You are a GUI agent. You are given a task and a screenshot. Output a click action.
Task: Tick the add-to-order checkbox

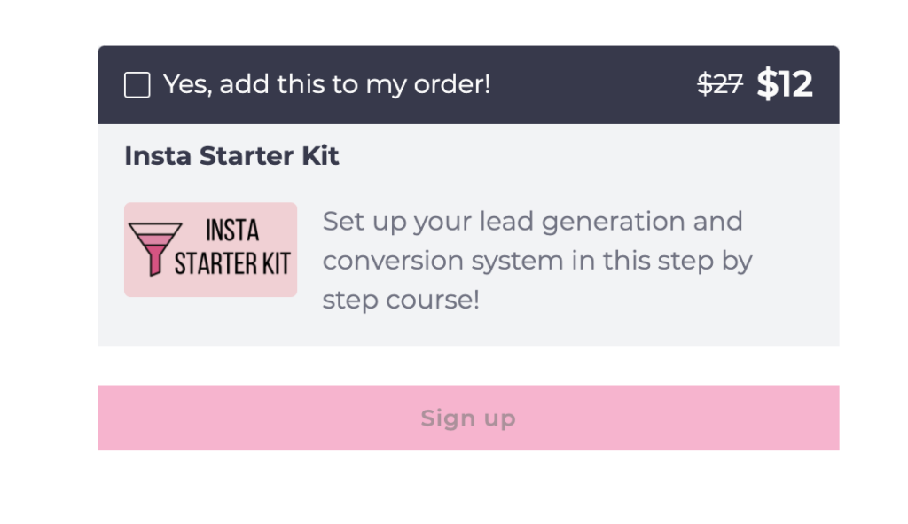[x=137, y=85]
